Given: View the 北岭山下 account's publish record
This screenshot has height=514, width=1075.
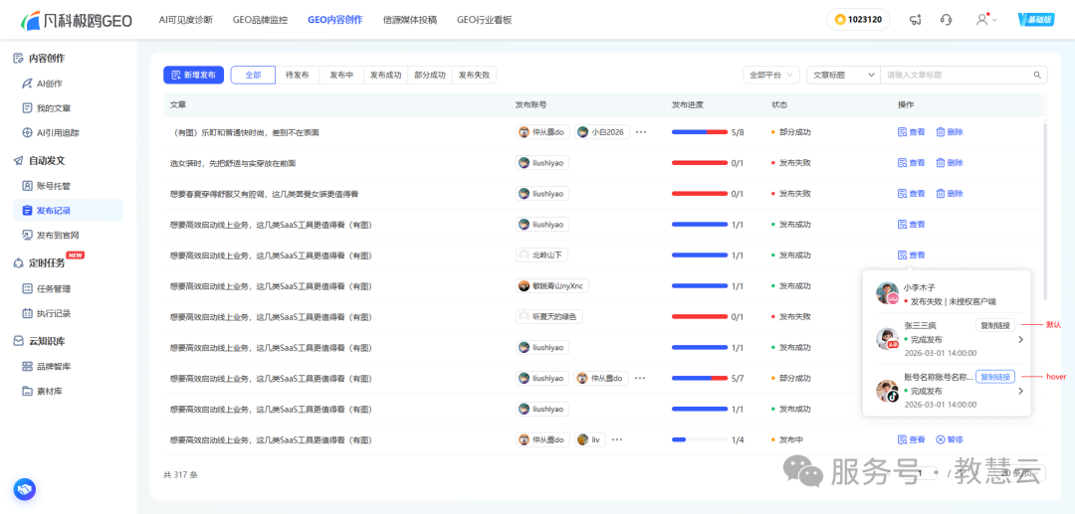Looking at the screenshot, I should click(911, 256).
